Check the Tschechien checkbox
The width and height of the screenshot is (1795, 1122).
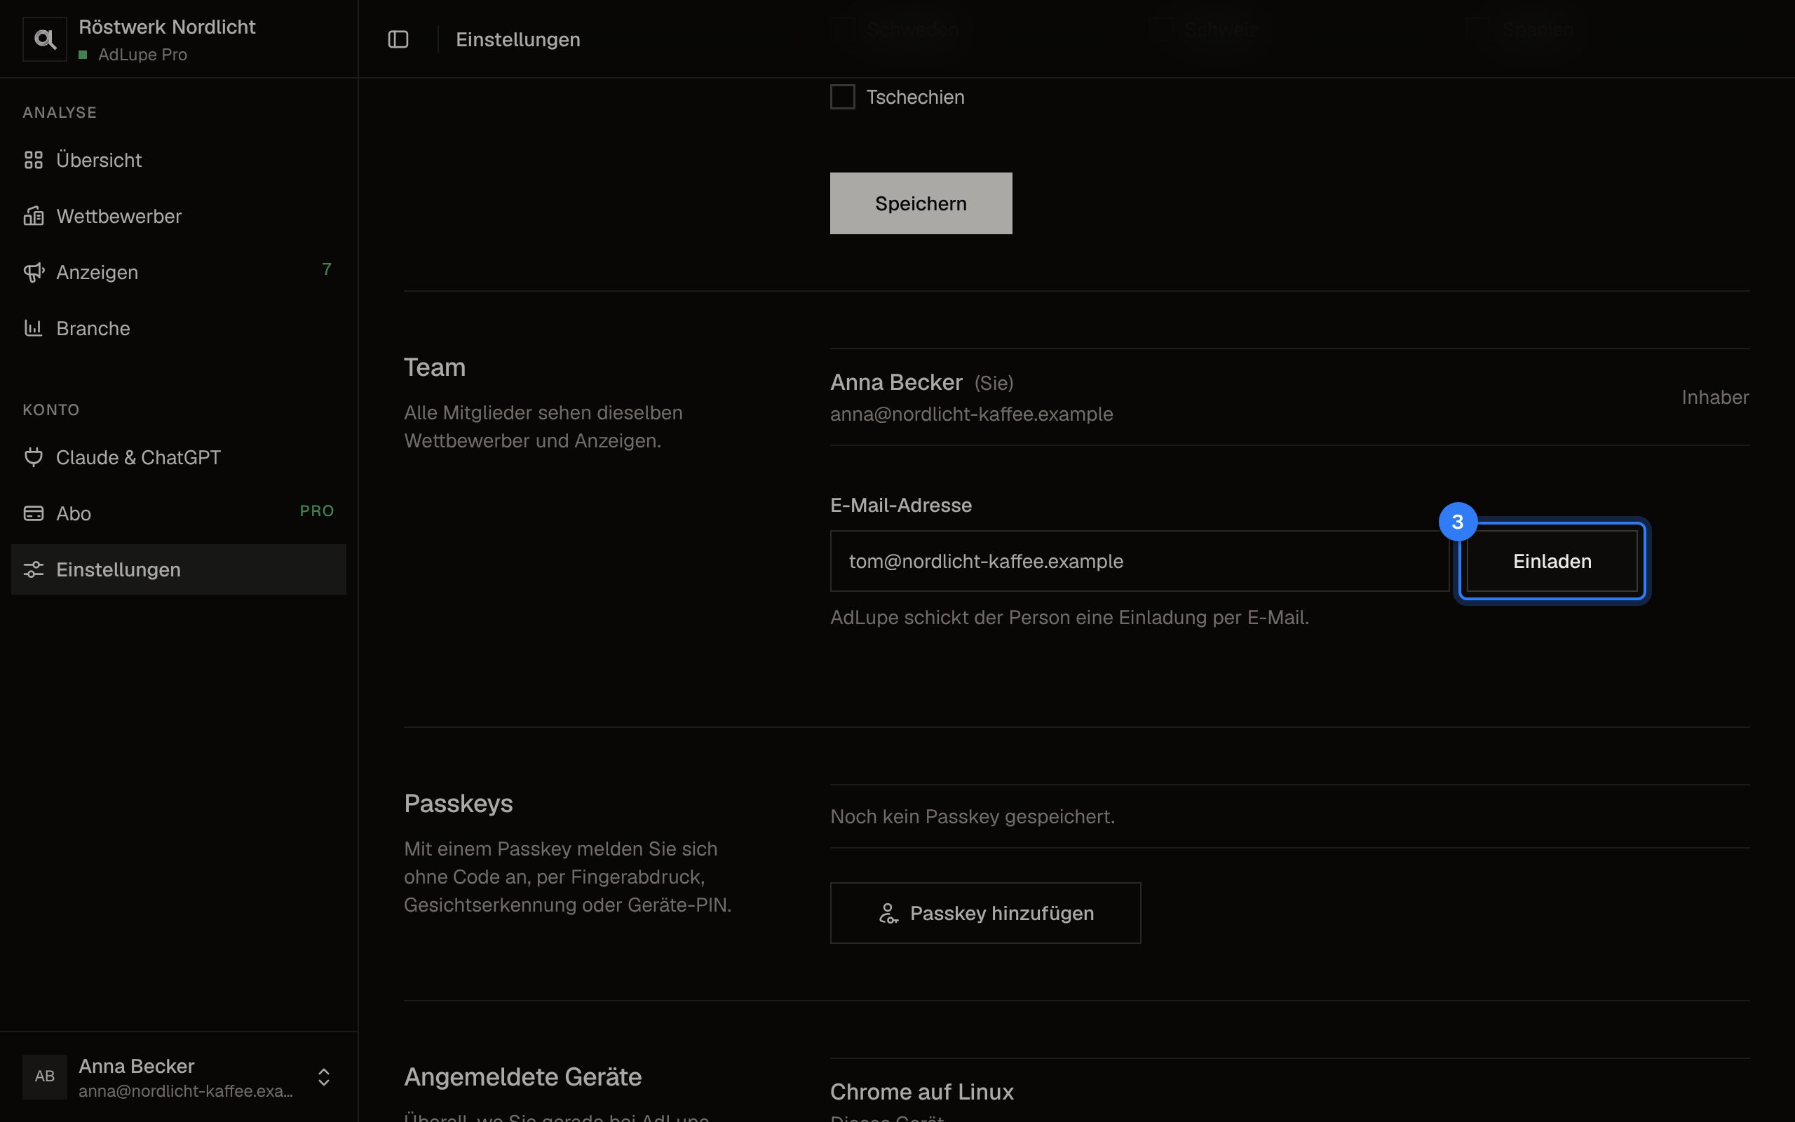[x=843, y=97]
